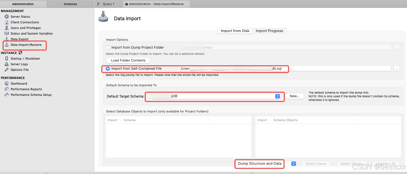Image resolution: width=407 pixels, height=174 pixels.
Task: Click the Options File wrench icon
Action: click(6, 70)
